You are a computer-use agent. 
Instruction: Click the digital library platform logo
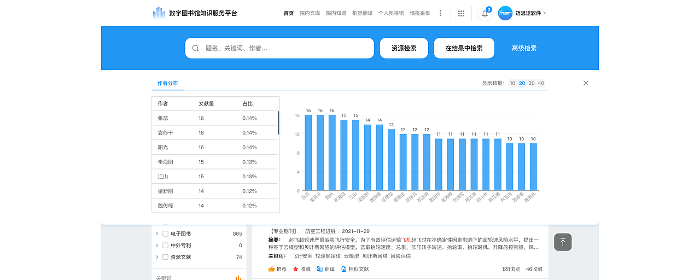pyautogui.click(x=159, y=13)
